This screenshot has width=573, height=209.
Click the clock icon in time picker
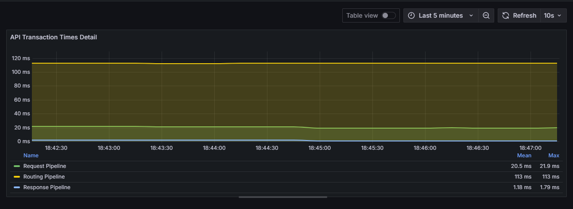[x=411, y=15]
